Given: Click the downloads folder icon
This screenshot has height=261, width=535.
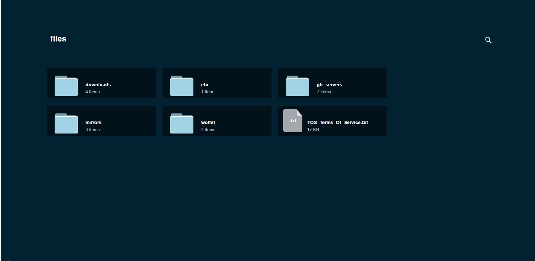Looking at the screenshot, I should [x=66, y=86].
